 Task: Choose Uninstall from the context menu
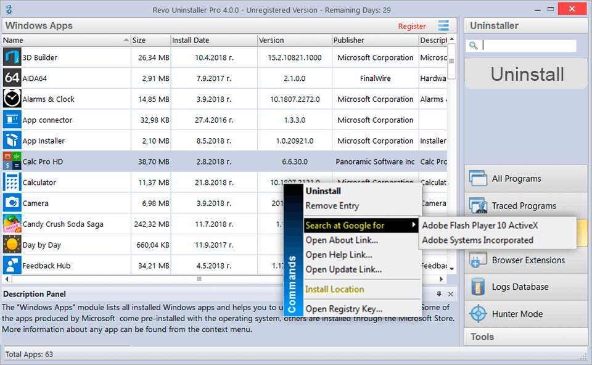[x=362, y=191]
